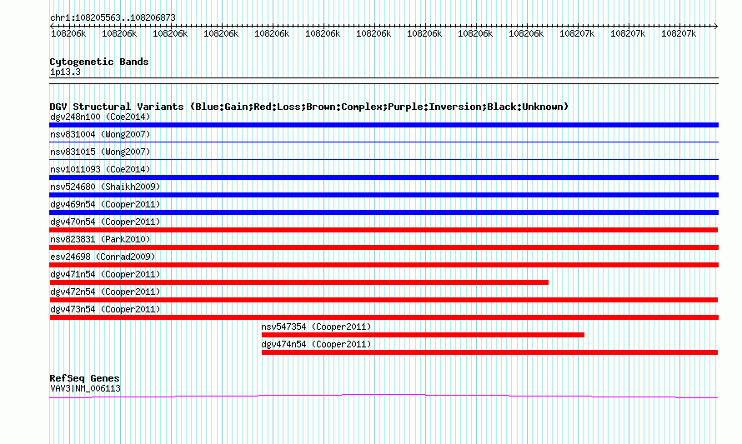The height and width of the screenshot is (444, 742).
Task: Select the Cytogenetic Bands track heading
Action: tap(99, 62)
